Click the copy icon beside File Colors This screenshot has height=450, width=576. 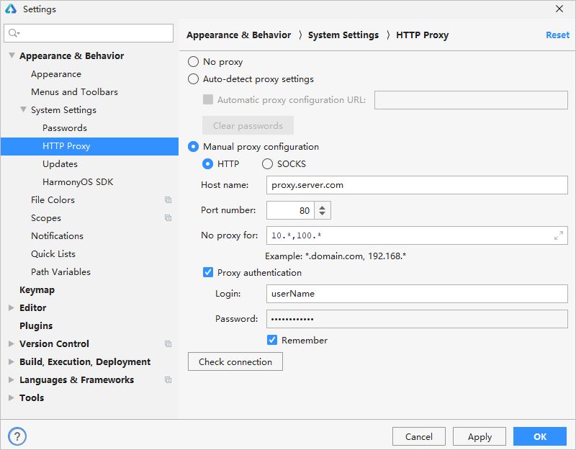(168, 200)
